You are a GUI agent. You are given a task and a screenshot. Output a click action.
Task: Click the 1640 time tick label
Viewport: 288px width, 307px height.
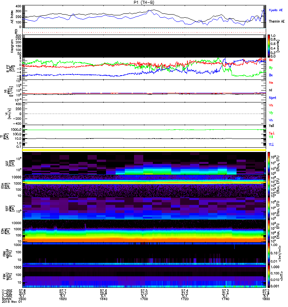103,299
